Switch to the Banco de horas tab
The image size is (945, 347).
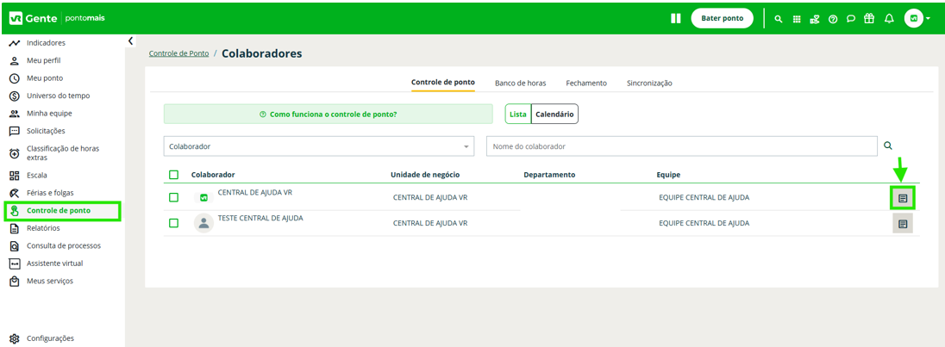[520, 83]
